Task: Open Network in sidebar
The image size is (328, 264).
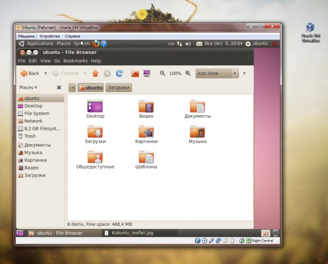Action: pyautogui.click(x=40, y=121)
